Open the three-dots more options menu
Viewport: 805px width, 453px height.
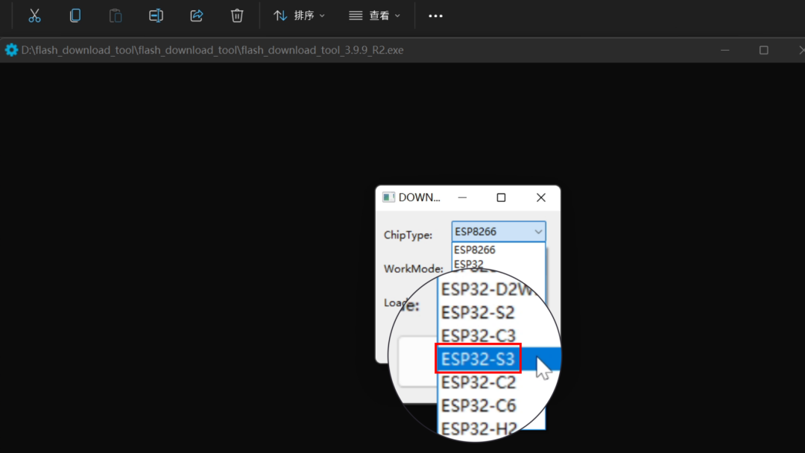pos(435,16)
